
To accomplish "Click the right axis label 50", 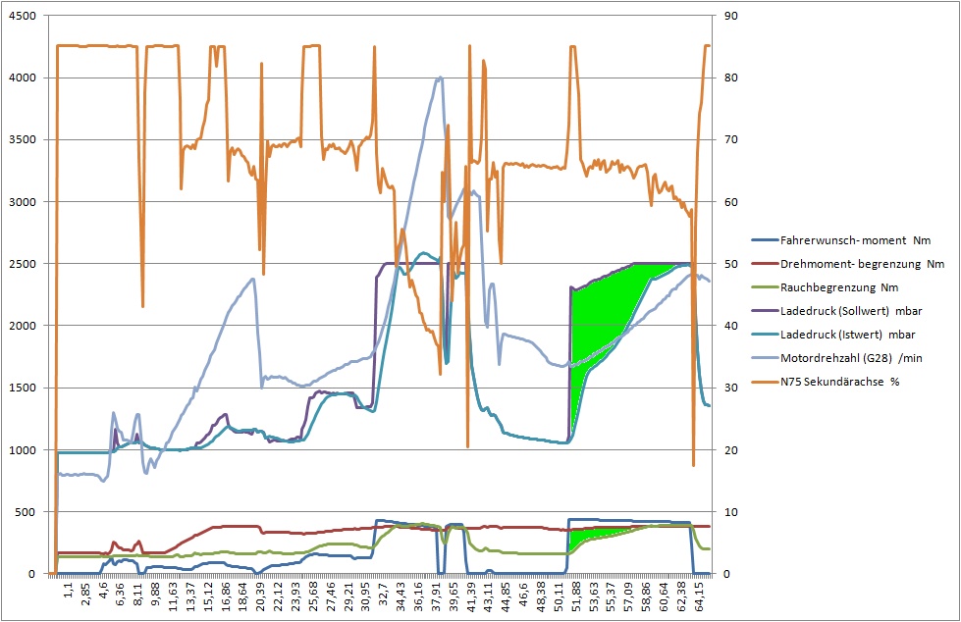I will coord(730,264).
